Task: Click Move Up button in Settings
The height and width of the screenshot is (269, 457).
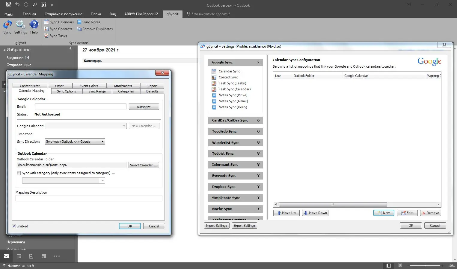Action: tap(286, 213)
